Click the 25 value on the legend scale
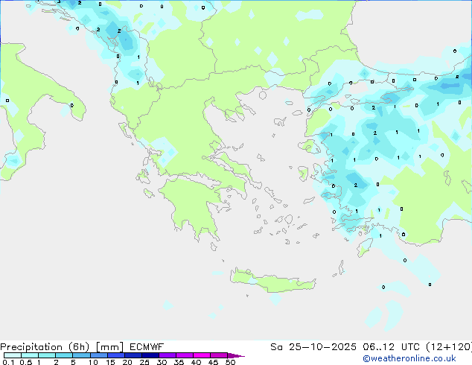The image size is (472, 365). [144, 362]
